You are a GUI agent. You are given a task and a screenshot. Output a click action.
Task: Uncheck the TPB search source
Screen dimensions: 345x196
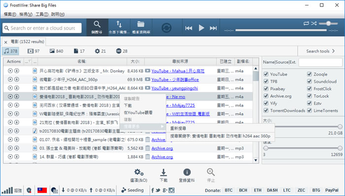click(x=266, y=82)
